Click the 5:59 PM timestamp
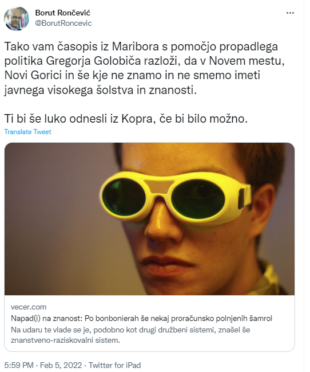This screenshot has height=372, width=310. click(x=19, y=365)
